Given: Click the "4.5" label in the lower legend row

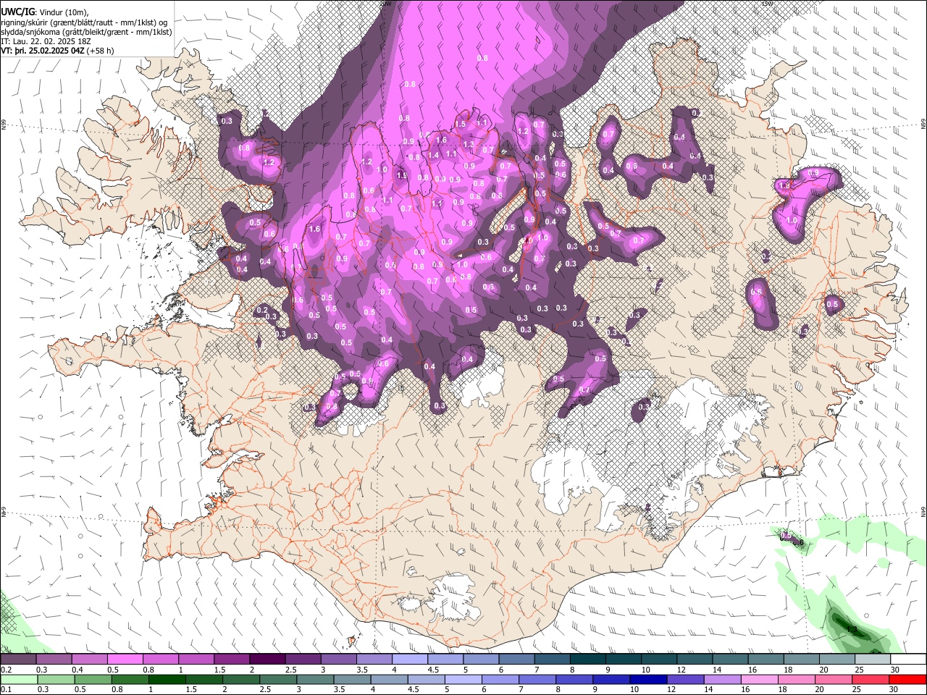Looking at the screenshot, I should pos(413,690).
